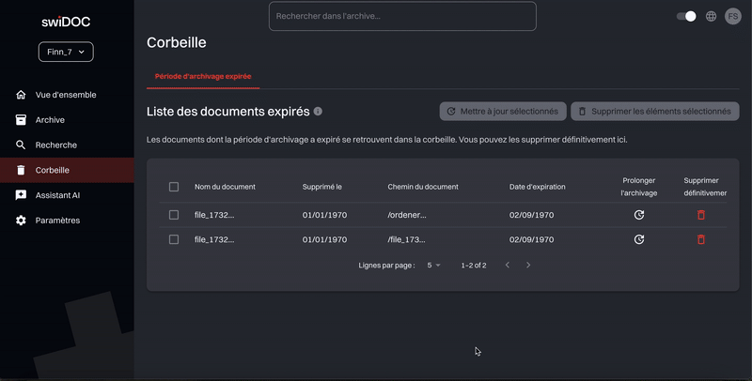The width and height of the screenshot is (752, 381).
Task: Expand the rows per page dropdown
Action: [x=433, y=266]
